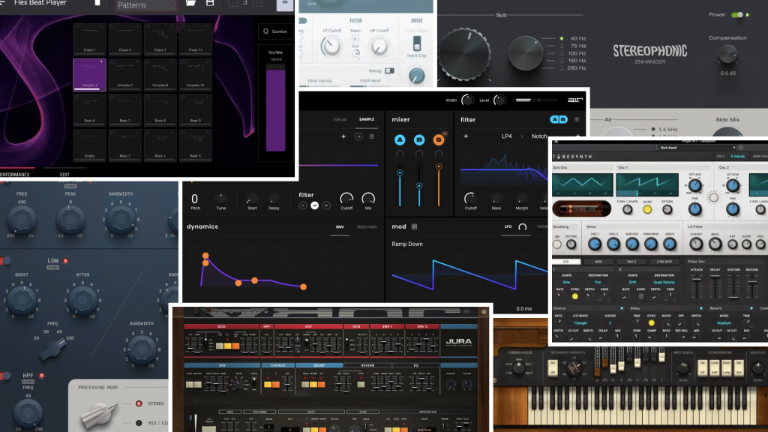Open the Stadium reverb mode selector
Viewport: 768px width, 432px height.
click(x=724, y=323)
